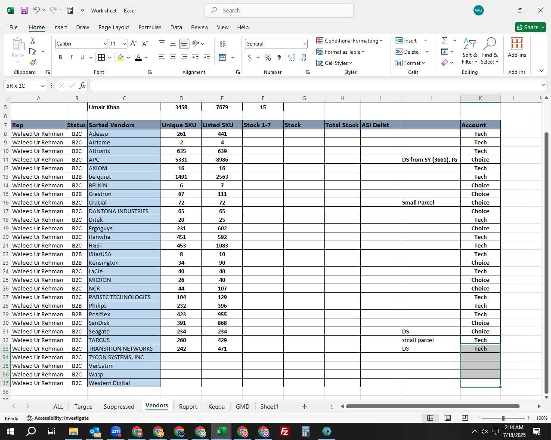This screenshot has width=551, height=440.
Task: Add a new sheet with plus button
Action: pyautogui.click(x=304, y=406)
